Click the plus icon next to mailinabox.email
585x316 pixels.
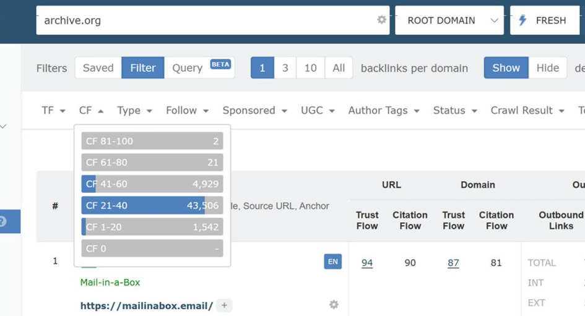(x=225, y=305)
